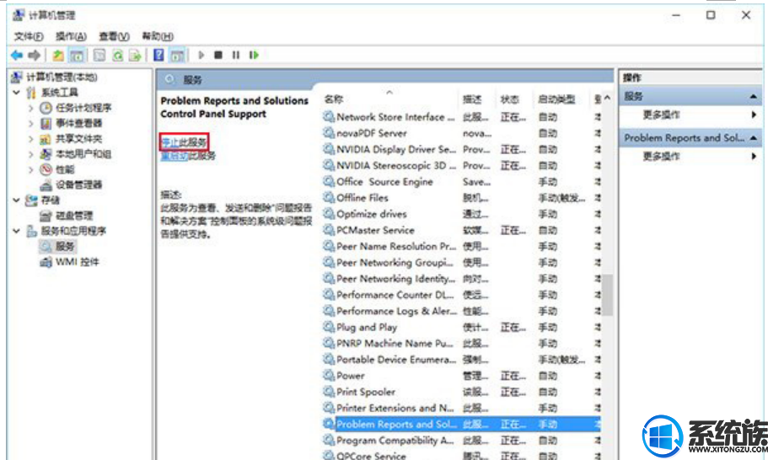Image resolution: width=768 pixels, height=460 pixels.
Task: Sort by the 名称 column header
Action: (x=333, y=99)
